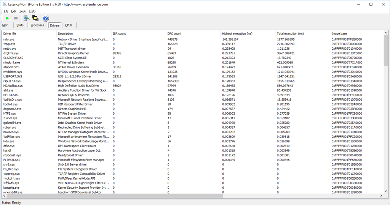Select the srv2.sys row
Image resolution: width=390 pixels, height=205 pixels.
pos(193,164)
